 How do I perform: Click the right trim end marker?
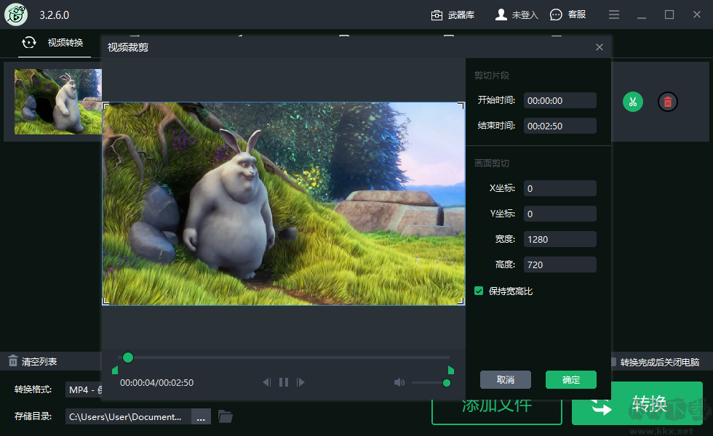point(450,370)
